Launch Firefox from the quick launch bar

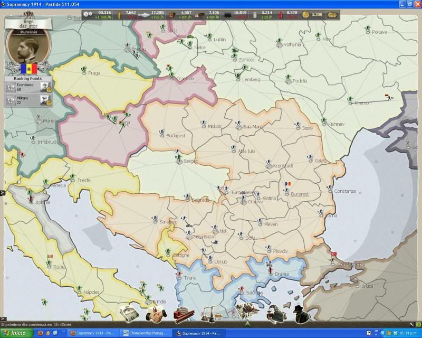(x=41, y=333)
